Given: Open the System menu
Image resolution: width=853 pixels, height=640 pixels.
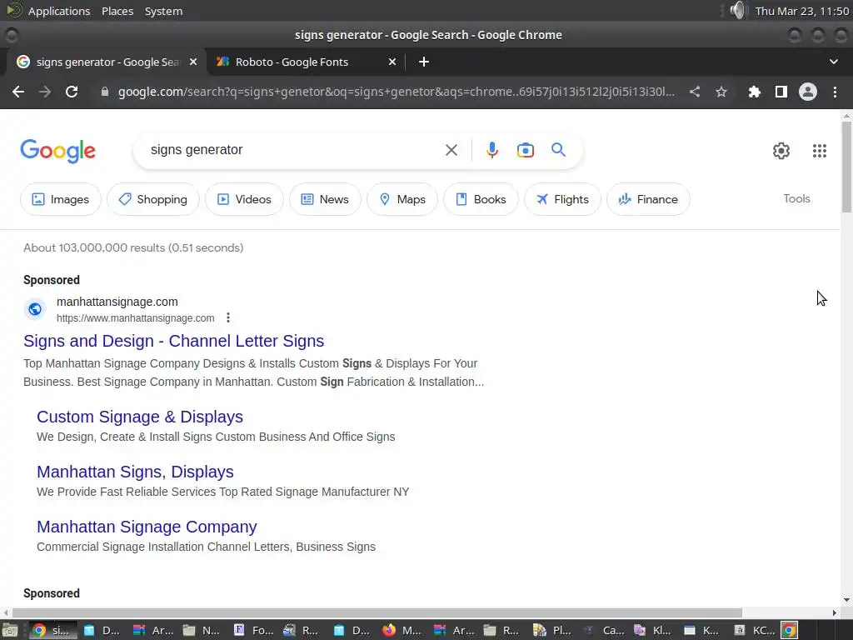Looking at the screenshot, I should [163, 11].
